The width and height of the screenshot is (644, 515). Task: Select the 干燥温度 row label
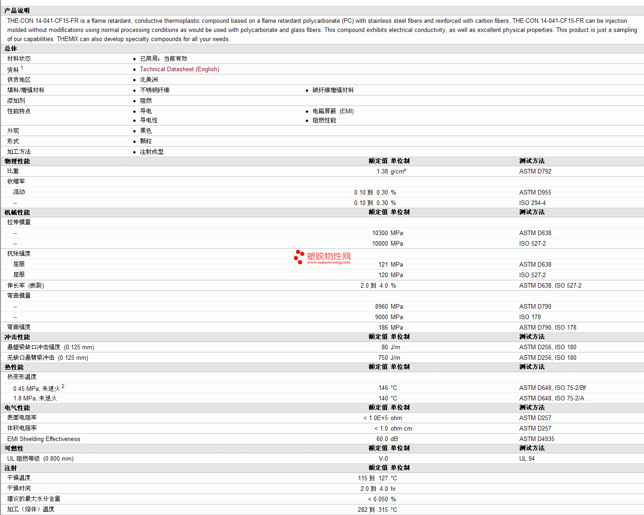[x=19, y=478]
